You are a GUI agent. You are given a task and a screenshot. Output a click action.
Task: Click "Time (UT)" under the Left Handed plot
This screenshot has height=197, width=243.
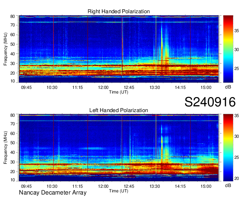pos(119,191)
